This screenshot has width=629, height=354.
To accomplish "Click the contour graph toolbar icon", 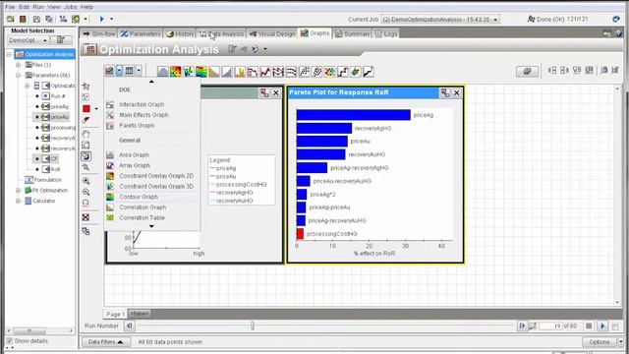I will (x=201, y=72).
